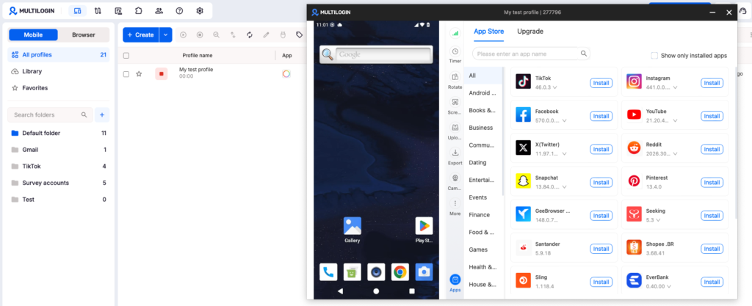Viewport: 752px width, 306px height.
Task: Open the extensions puzzle icon in top bar
Action: (x=139, y=10)
